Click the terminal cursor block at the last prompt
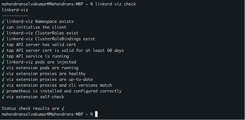The width and height of the screenshot is (245, 120). 96,114
